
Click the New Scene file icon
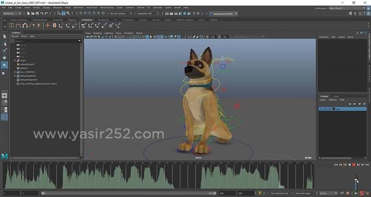point(29,13)
